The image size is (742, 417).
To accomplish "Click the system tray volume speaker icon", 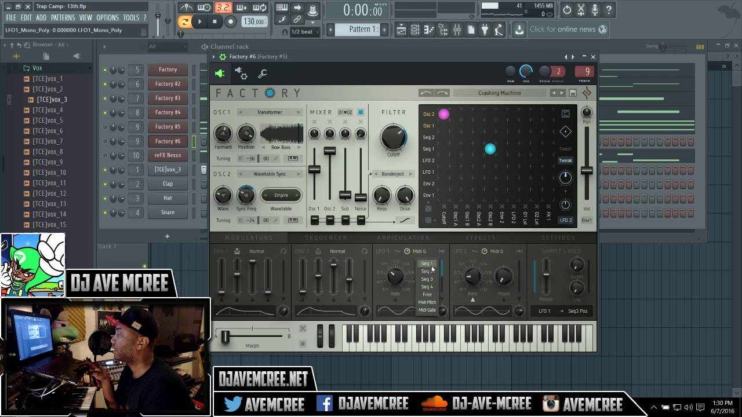I will (688, 407).
